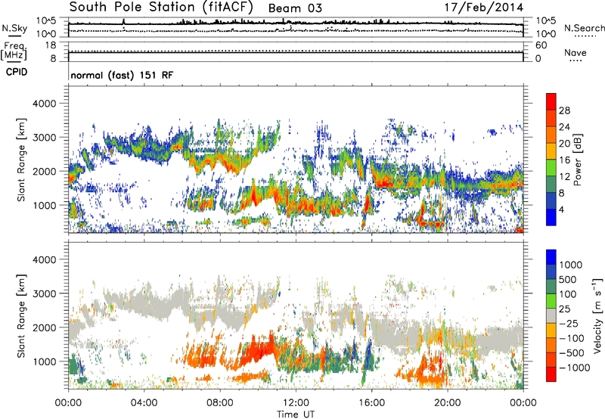Click the velocity colorbar value '100'

tap(568, 294)
